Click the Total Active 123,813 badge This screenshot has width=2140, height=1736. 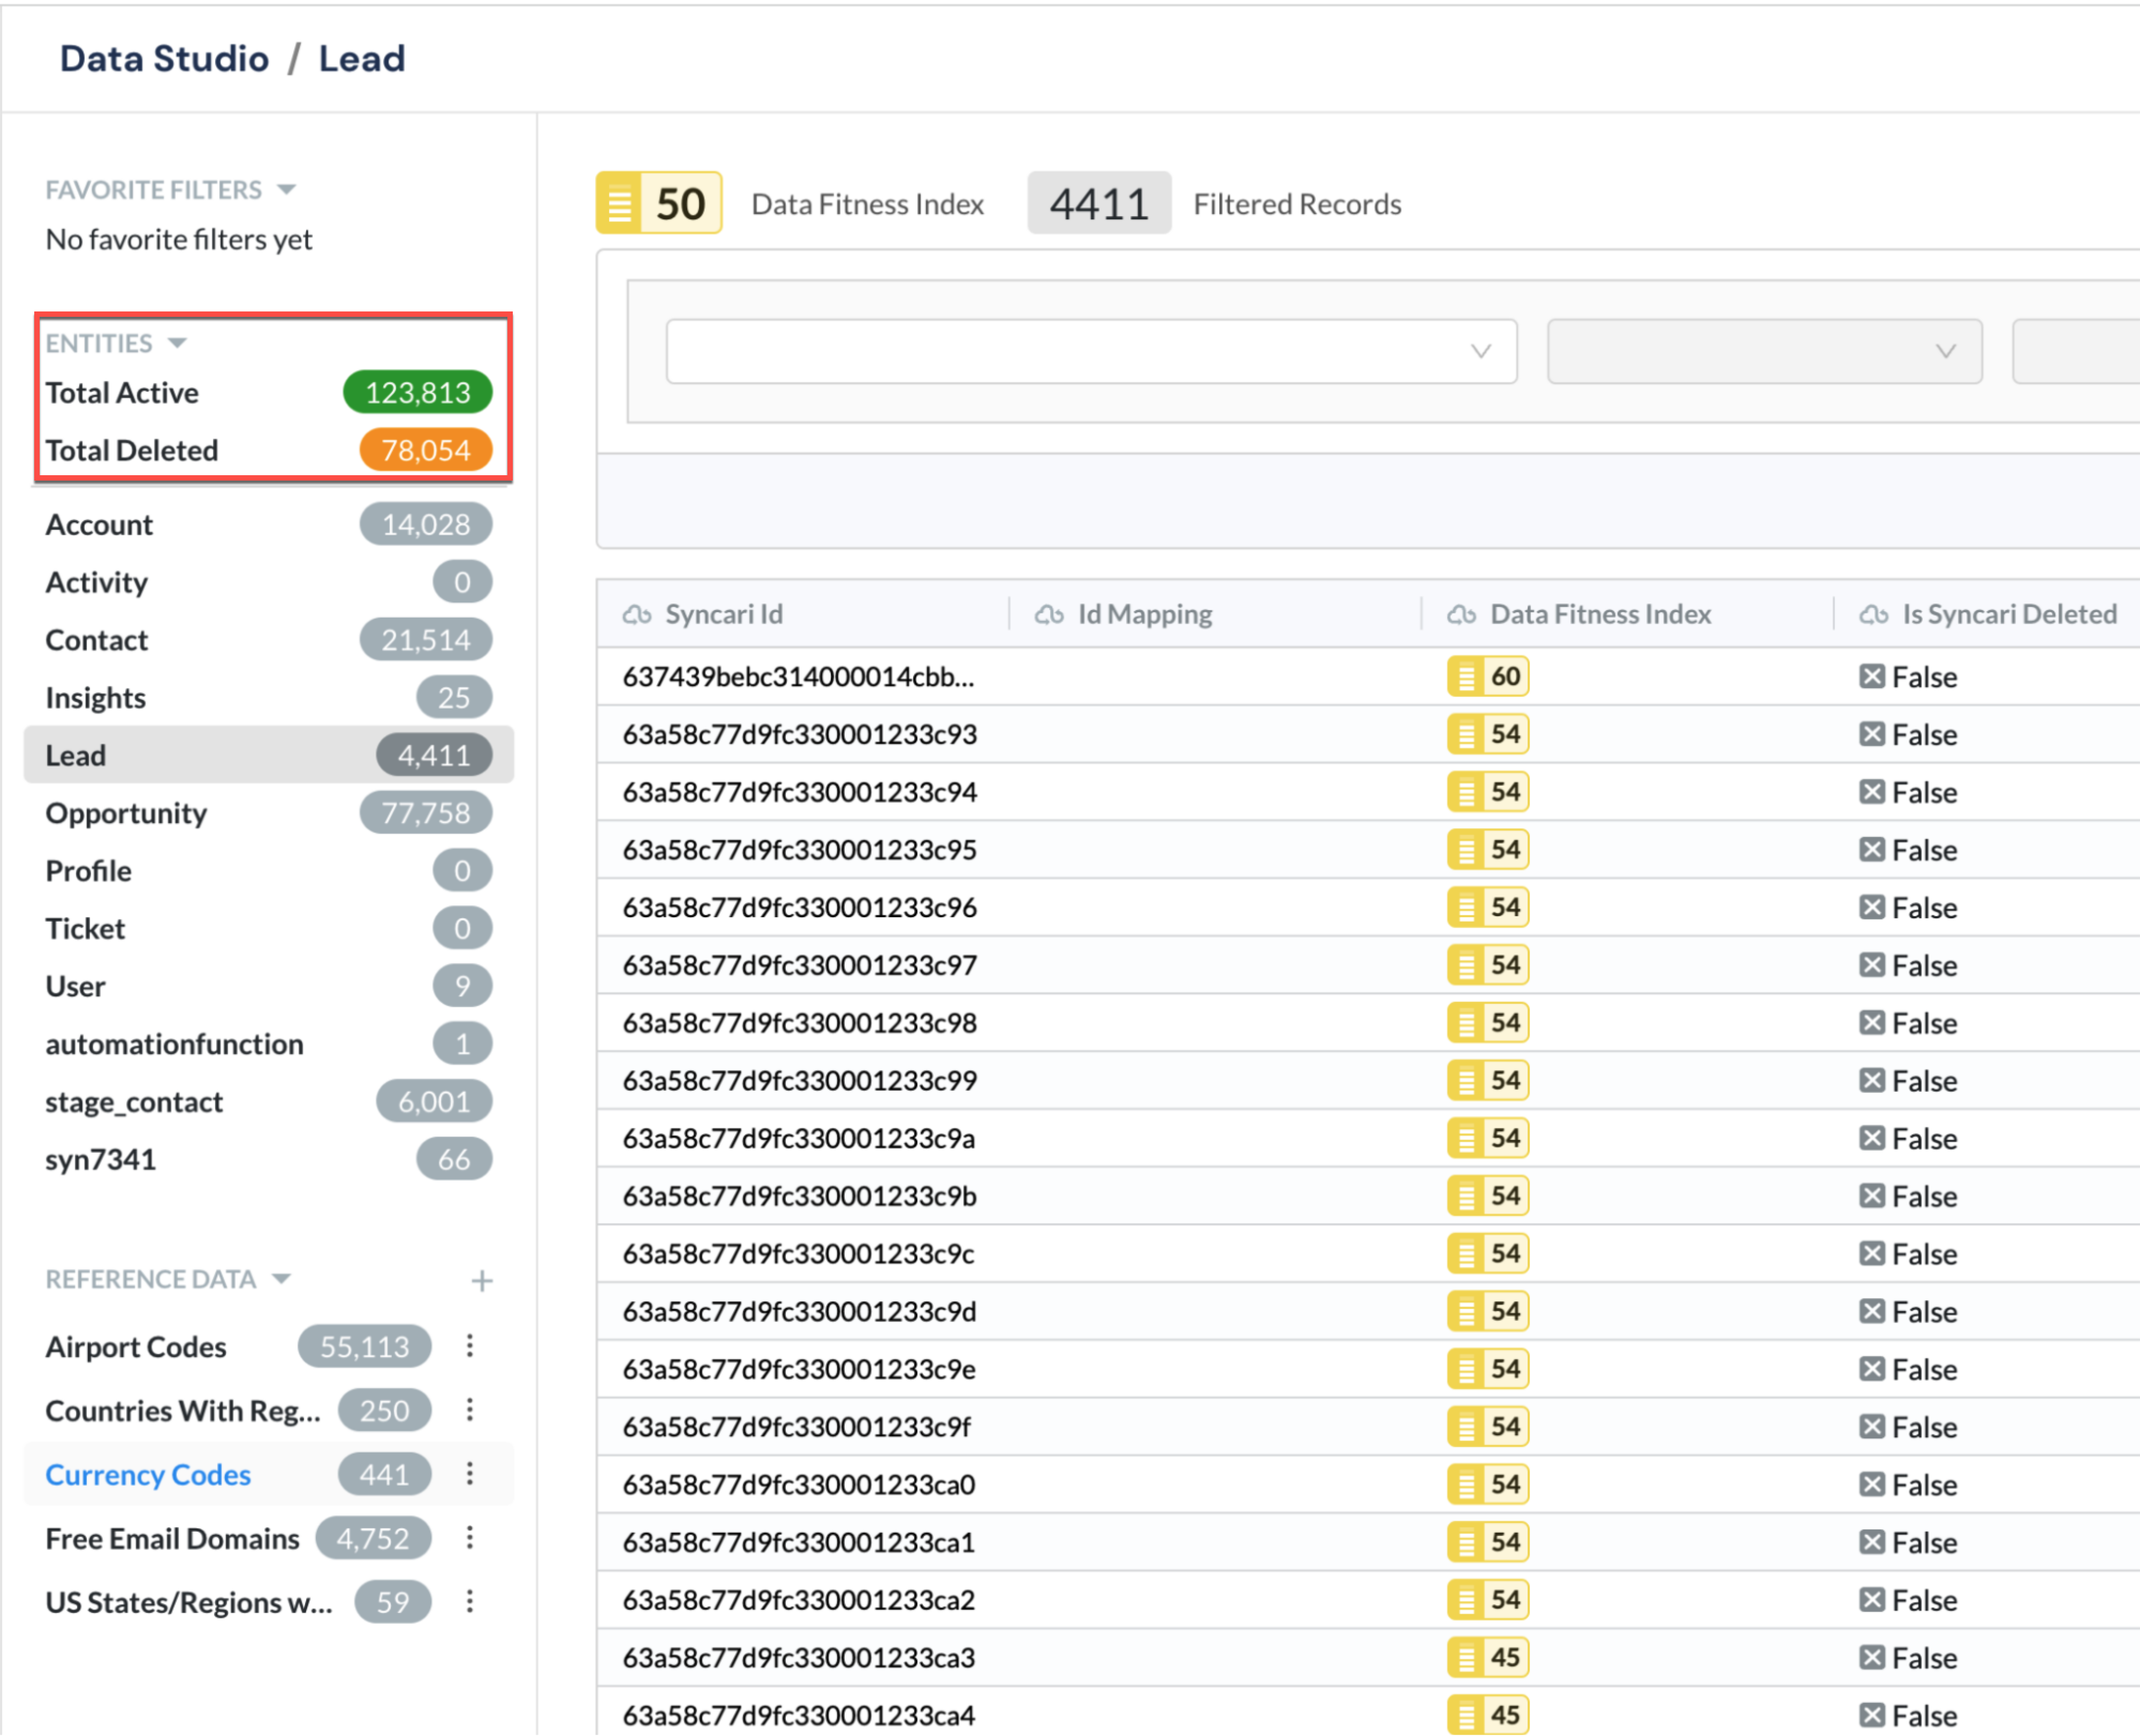coord(417,392)
